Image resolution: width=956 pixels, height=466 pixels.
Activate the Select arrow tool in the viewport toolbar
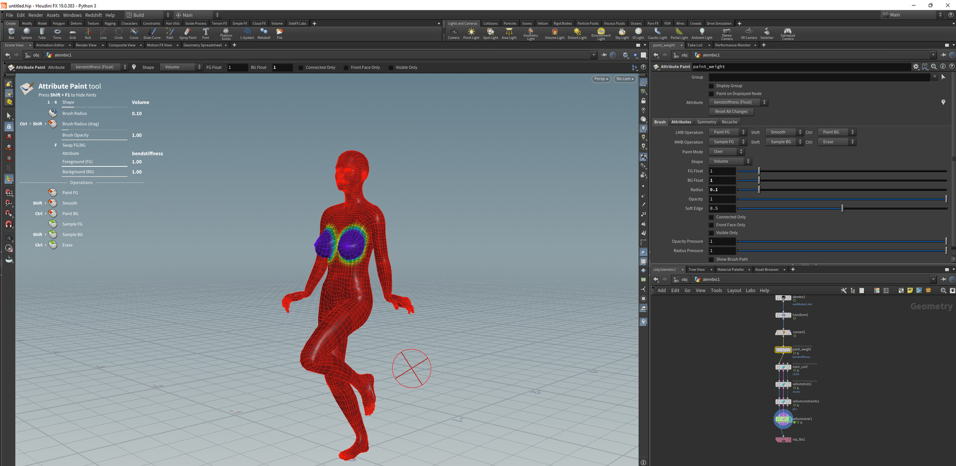coord(8,116)
